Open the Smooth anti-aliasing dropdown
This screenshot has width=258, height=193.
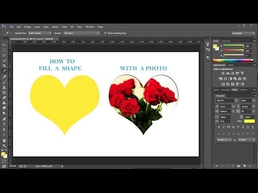click(247, 140)
